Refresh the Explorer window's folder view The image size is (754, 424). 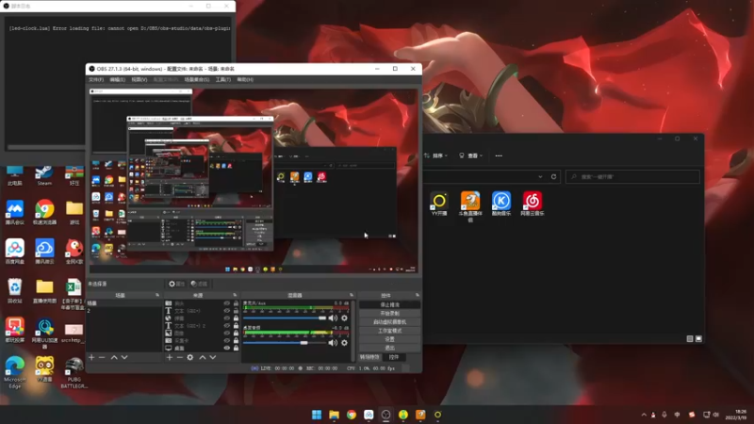coord(553,176)
